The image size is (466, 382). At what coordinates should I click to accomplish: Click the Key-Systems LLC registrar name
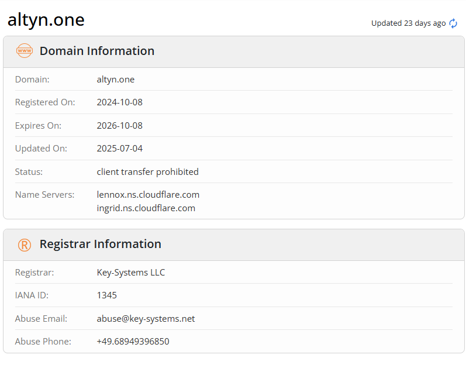point(131,273)
